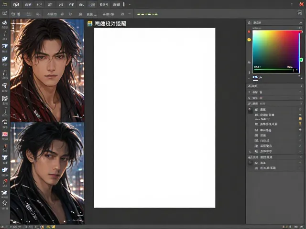Close the application with the red X
The width and height of the screenshot is (306, 229).
click(302, 4)
